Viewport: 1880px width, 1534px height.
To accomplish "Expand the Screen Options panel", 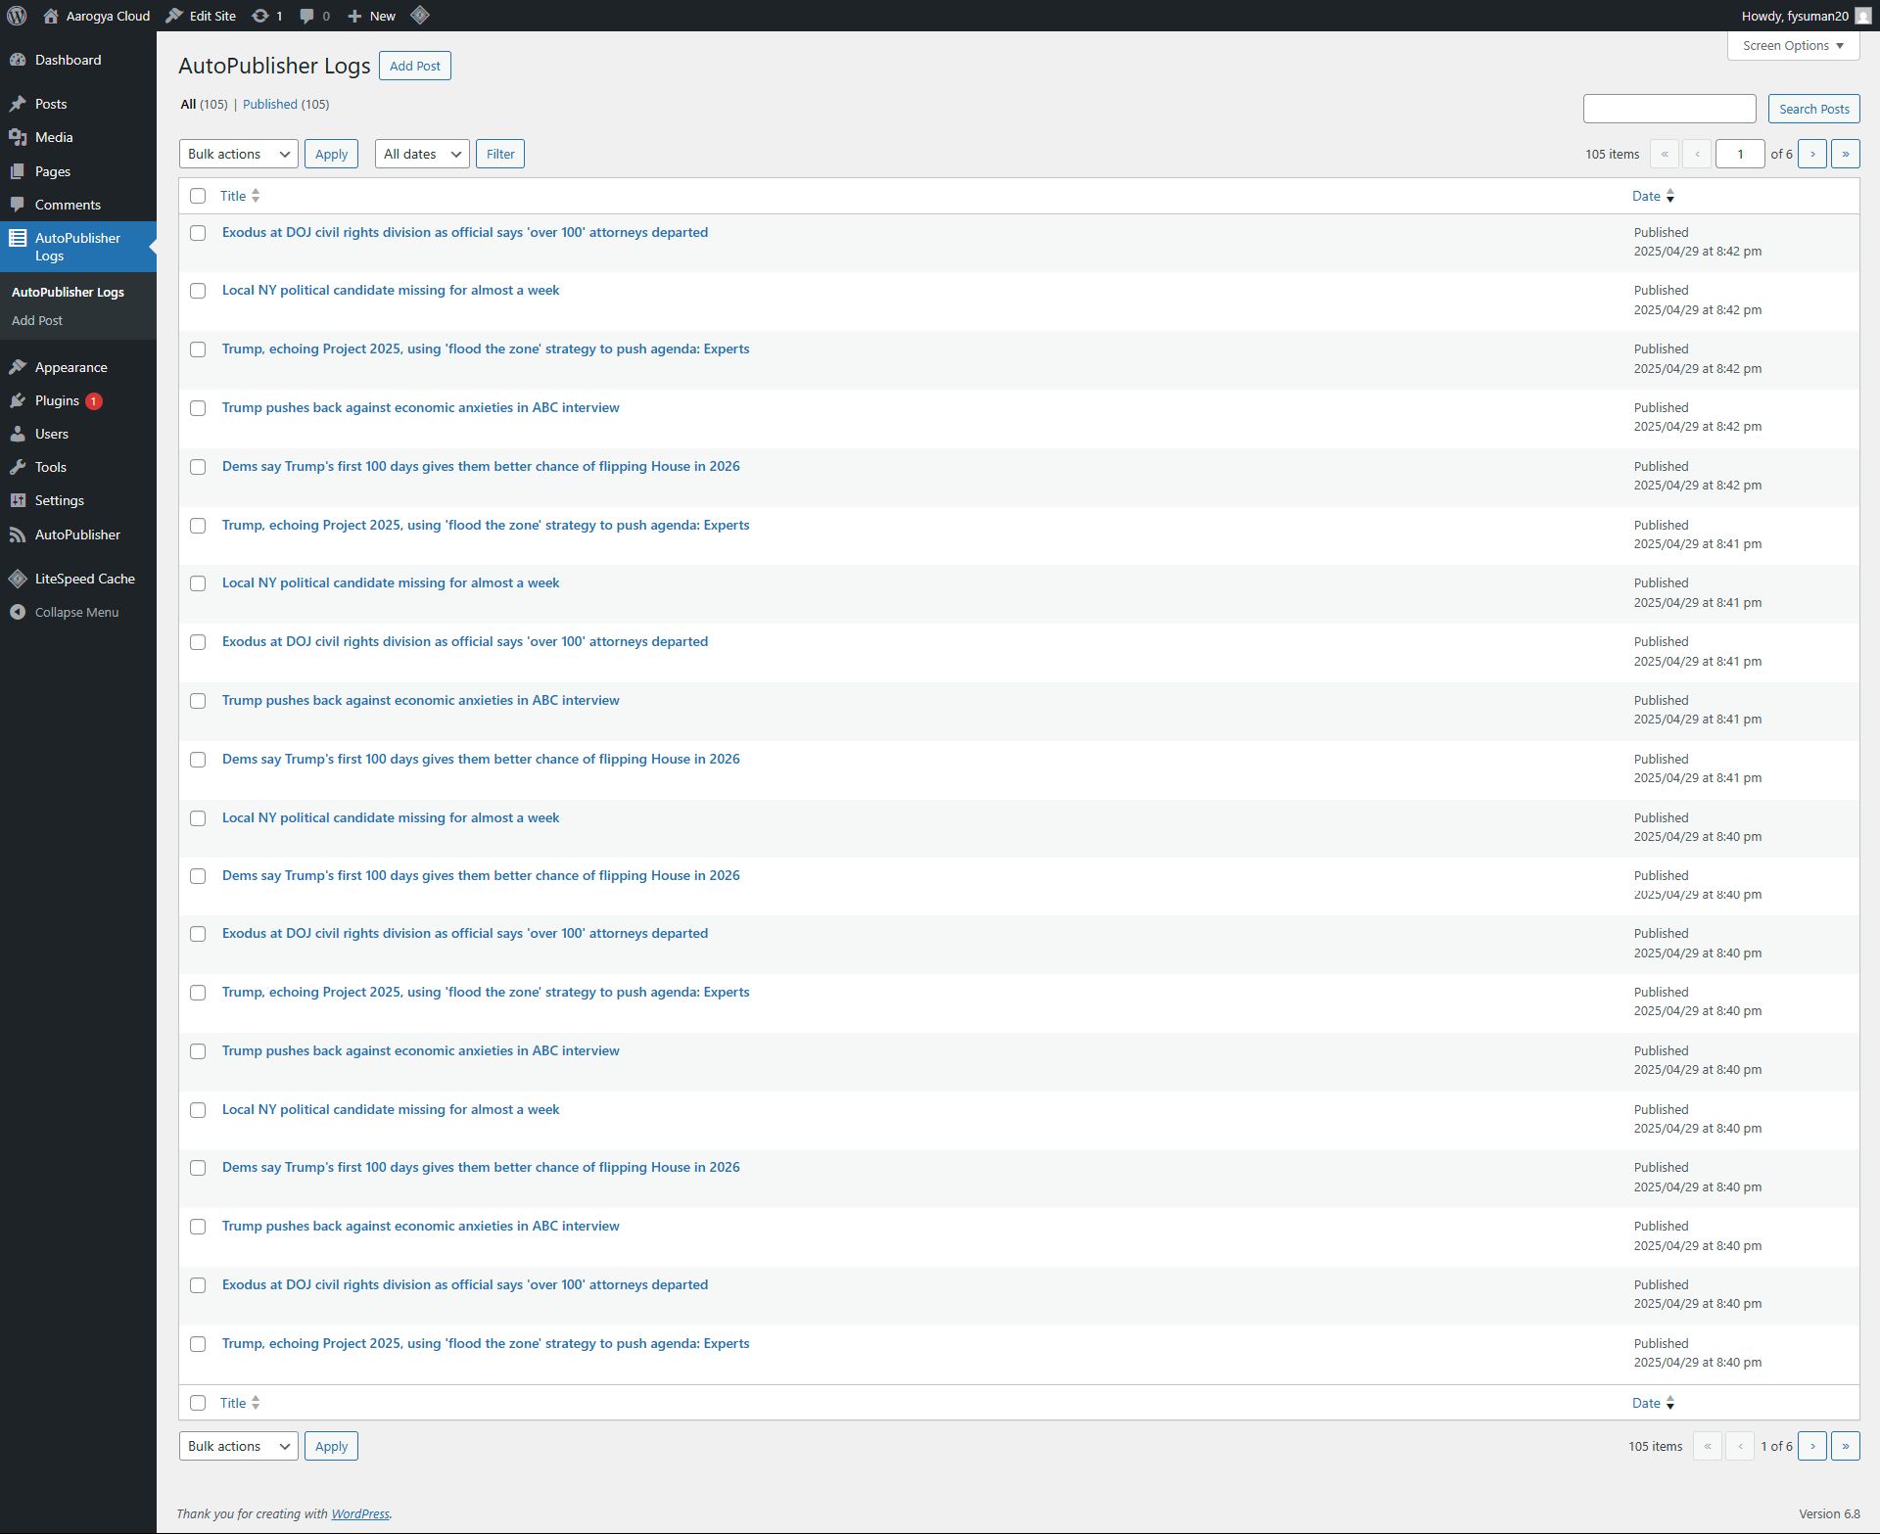I will (1793, 45).
